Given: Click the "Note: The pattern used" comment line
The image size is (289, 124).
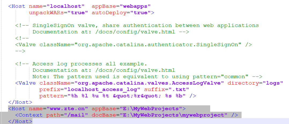Looking at the screenshot, I should click(147, 77).
